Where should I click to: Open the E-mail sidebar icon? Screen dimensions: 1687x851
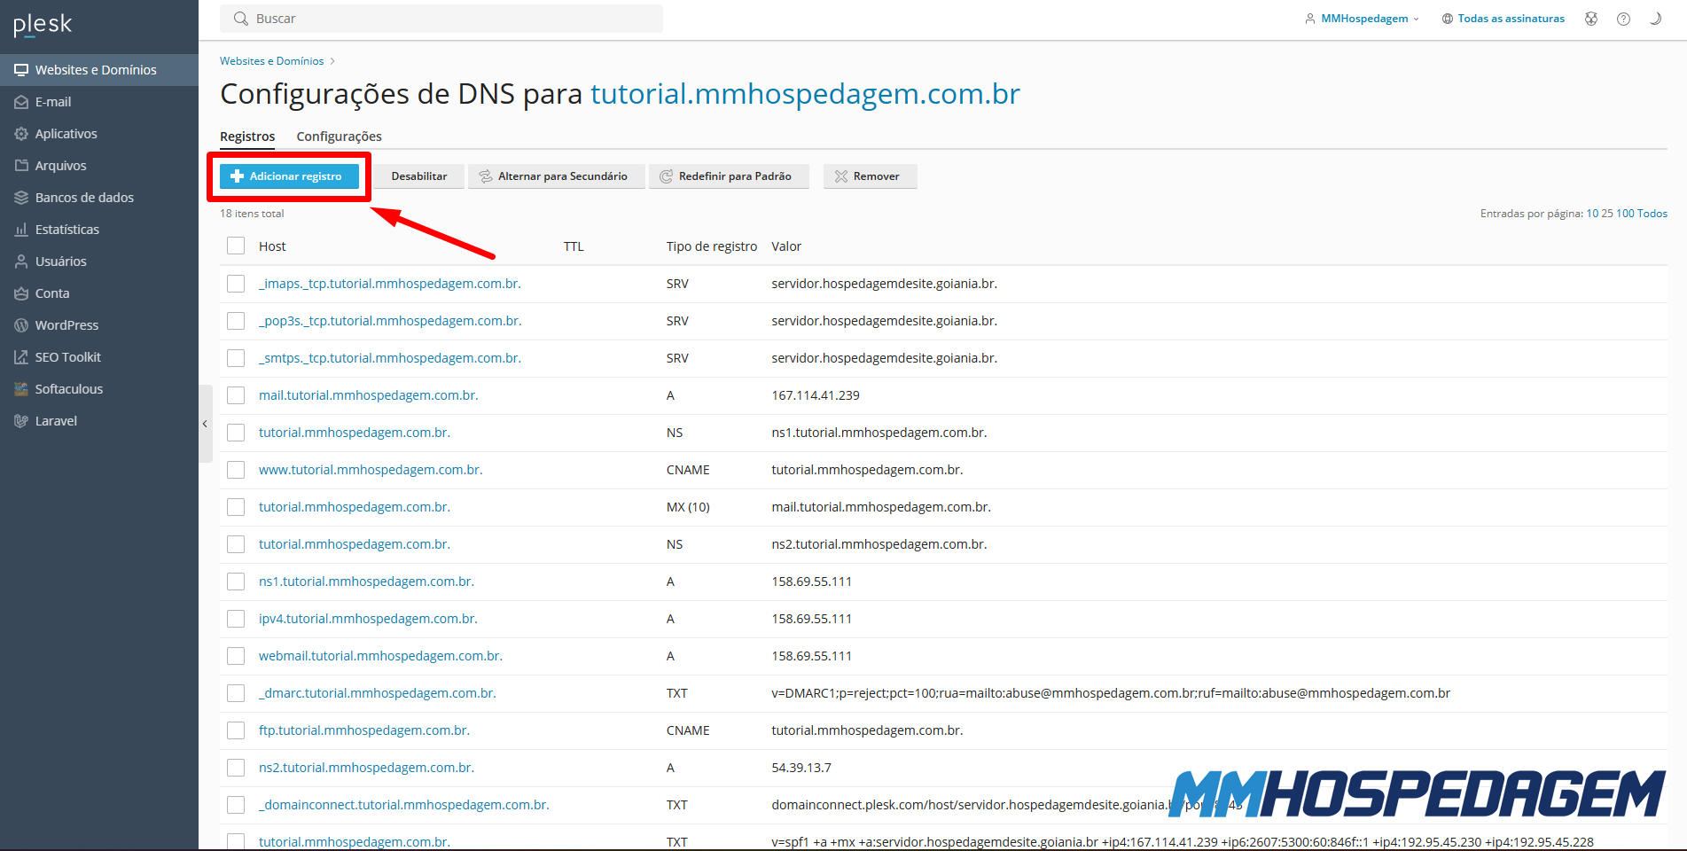click(x=21, y=102)
